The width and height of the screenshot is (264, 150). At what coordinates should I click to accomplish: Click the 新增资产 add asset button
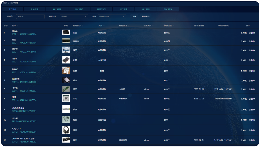point(145,17)
